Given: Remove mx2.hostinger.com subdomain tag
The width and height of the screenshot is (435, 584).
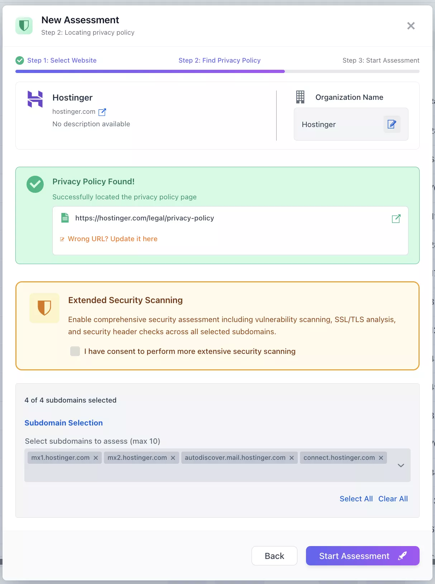Looking at the screenshot, I should point(173,458).
